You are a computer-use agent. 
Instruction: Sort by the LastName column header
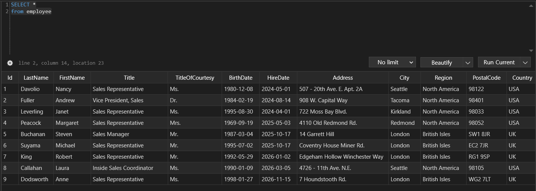(x=36, y=78)
